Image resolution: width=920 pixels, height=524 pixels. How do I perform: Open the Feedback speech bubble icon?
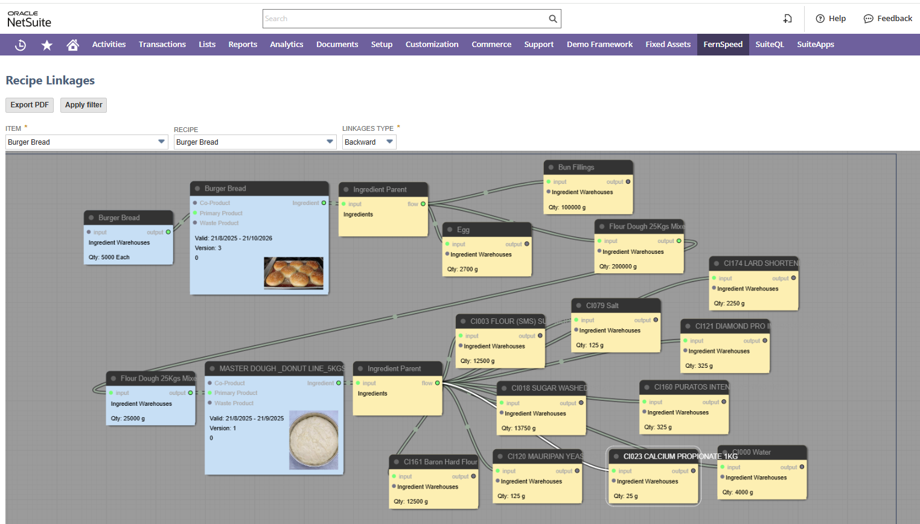click(868, 19)
